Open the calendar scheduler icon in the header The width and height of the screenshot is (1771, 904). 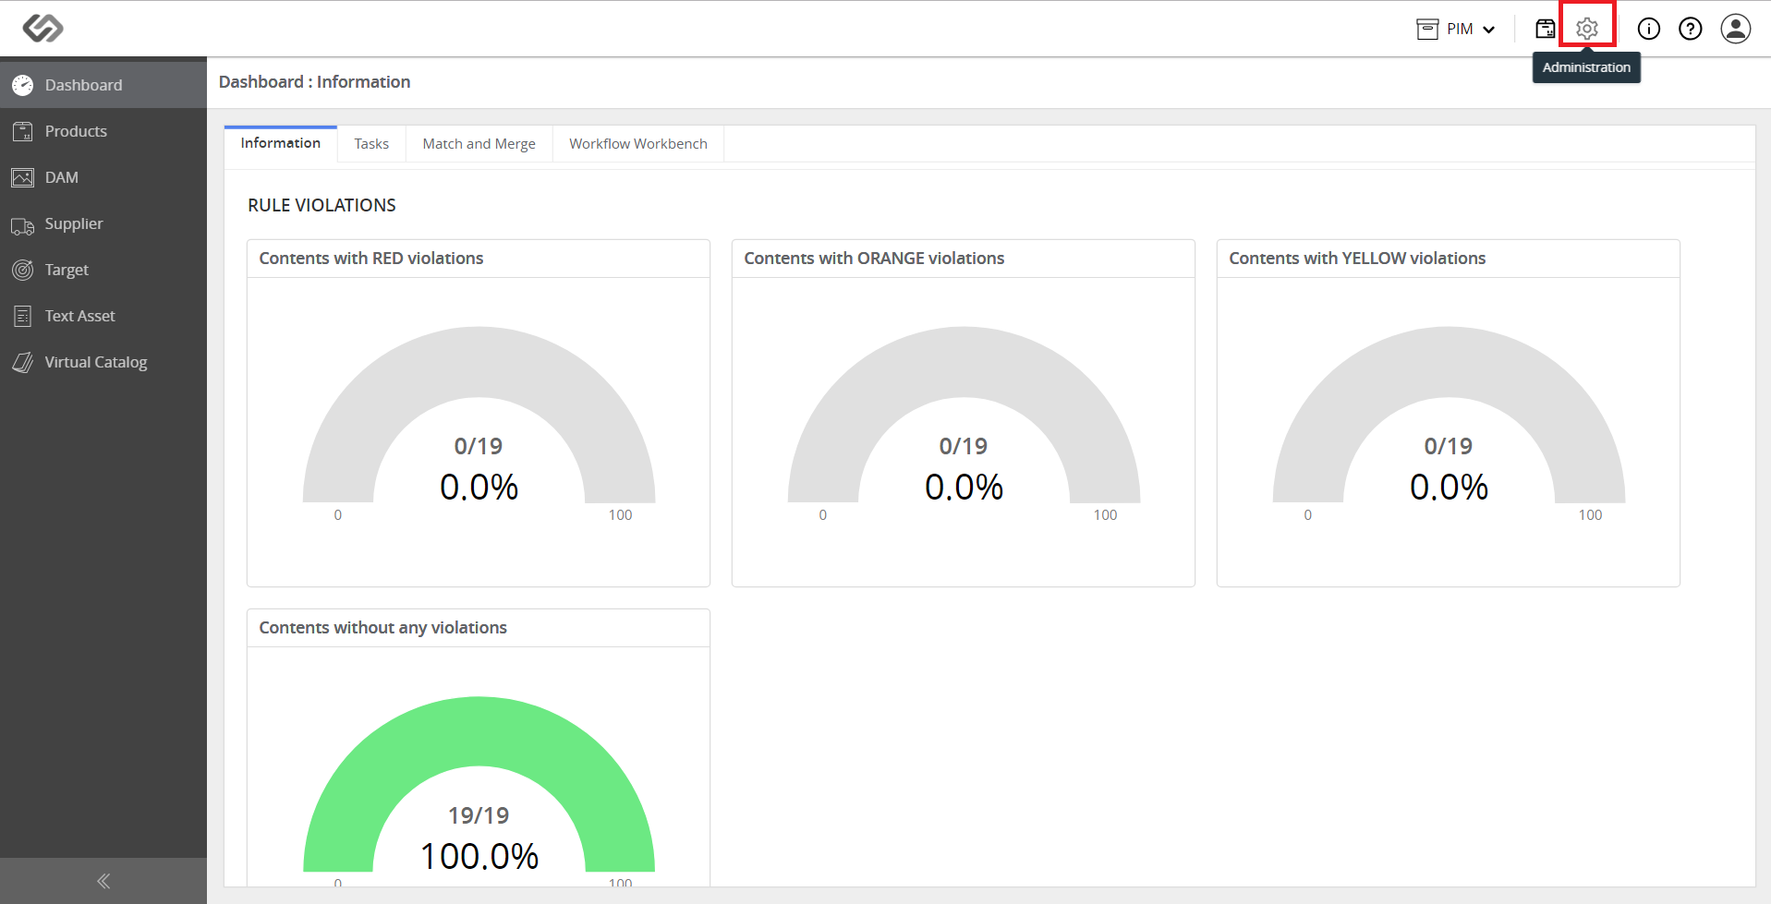pyautogui.click(x=1546, y=29)
